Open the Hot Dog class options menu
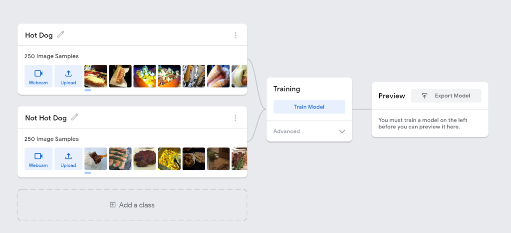The image size is (511, 233). pos(236,35)
